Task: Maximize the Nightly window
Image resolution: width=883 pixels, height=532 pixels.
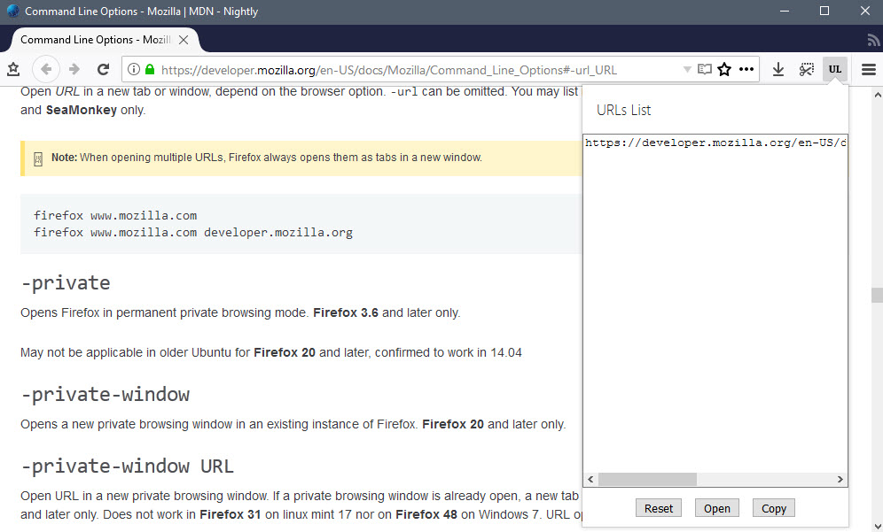Action: pyautogui.click(x=824, y=12)
